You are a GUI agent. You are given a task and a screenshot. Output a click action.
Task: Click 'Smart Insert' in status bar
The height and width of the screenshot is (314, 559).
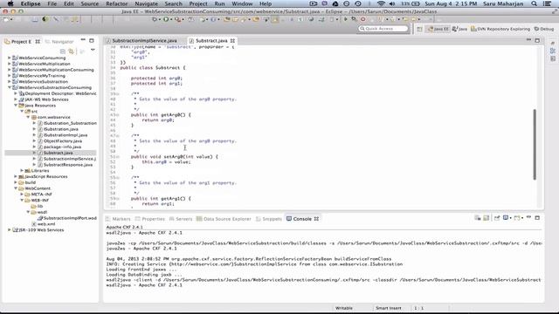(x=388, y=308)
